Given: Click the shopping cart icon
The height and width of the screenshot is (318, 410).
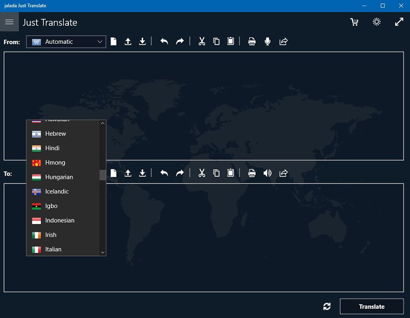Looking at the screenshot, I should click(x=354, y=22).
